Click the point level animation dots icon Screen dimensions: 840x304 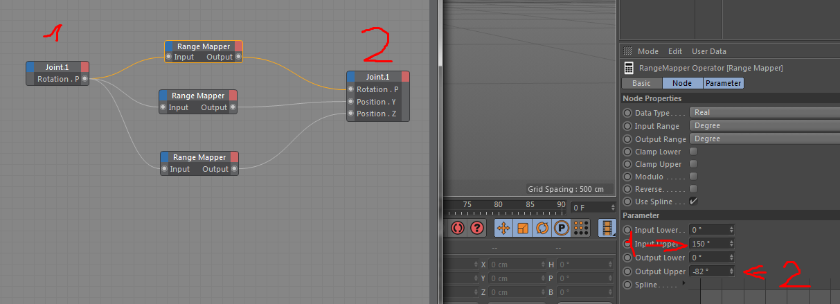click(581, 227)
